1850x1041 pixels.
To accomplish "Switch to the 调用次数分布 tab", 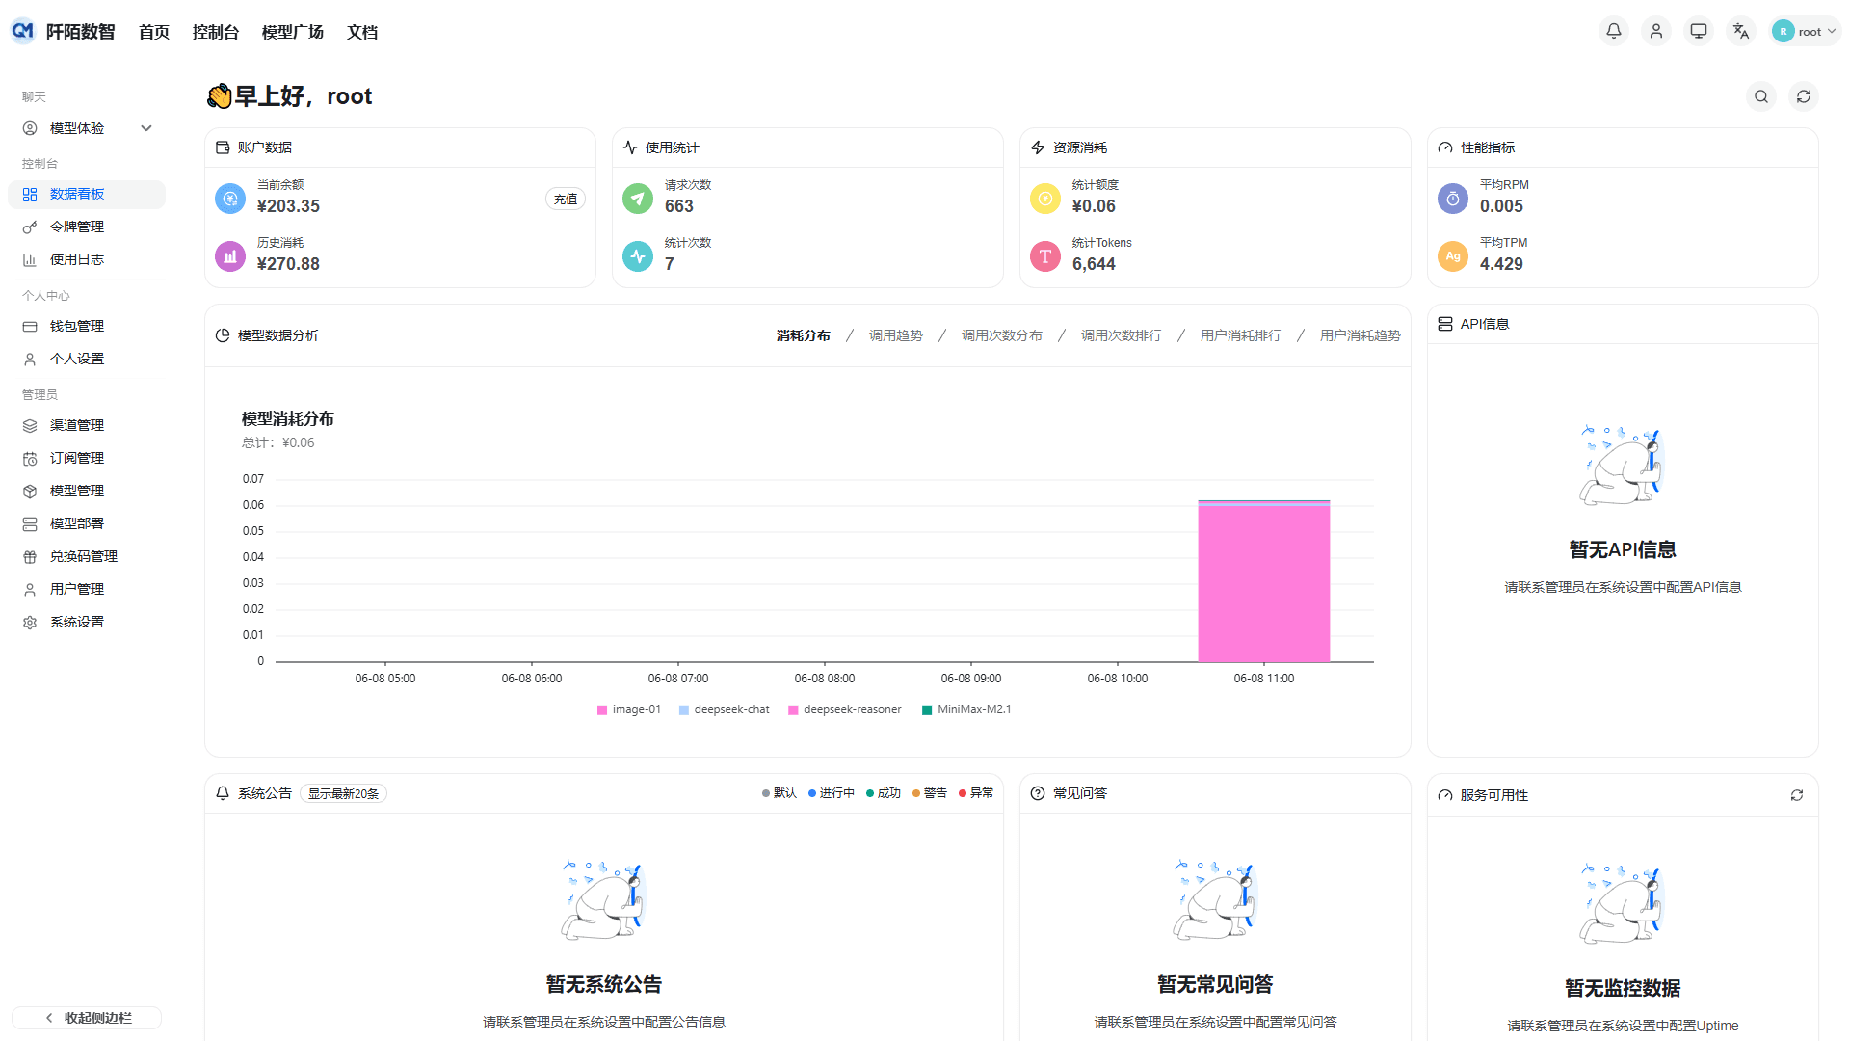I will coord(1002,335).
